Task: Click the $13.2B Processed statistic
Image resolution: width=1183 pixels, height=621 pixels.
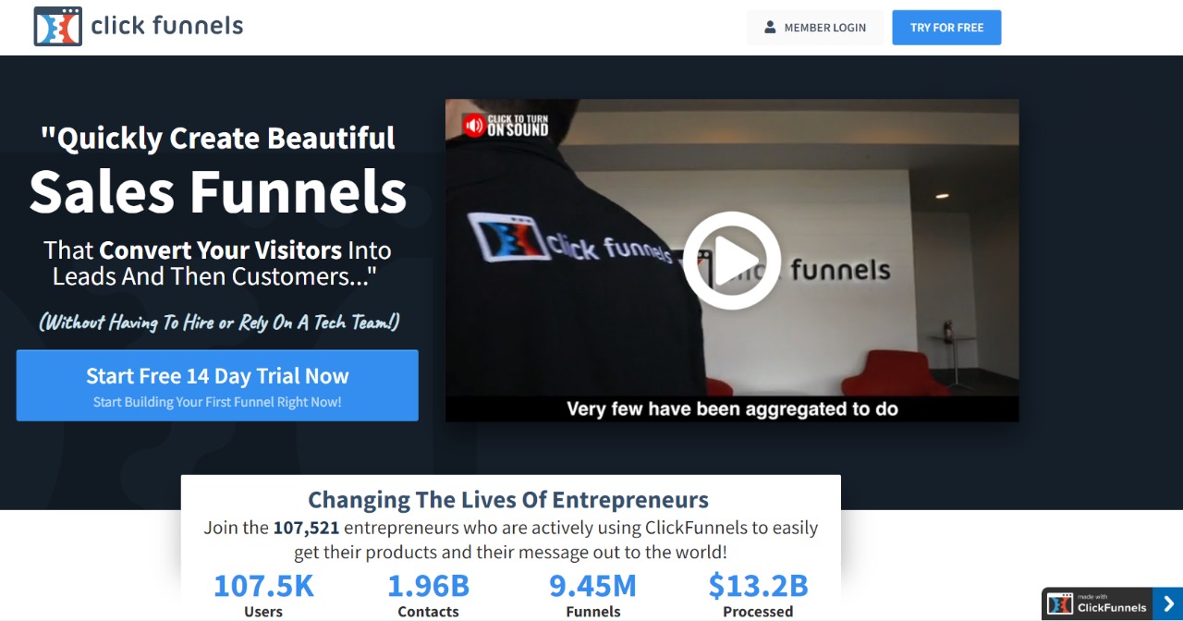Action: (758, 595)
